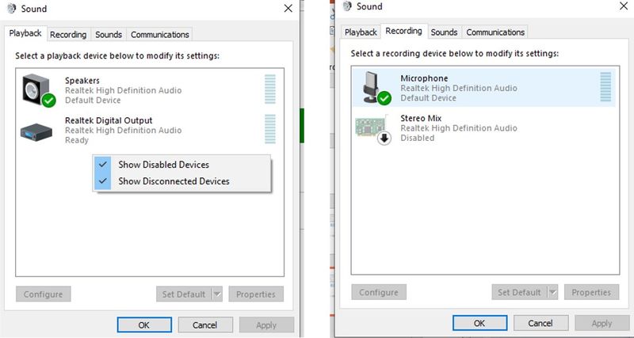
Task: Toggle Show Disconnected Devices option
Action: [174, 181]
